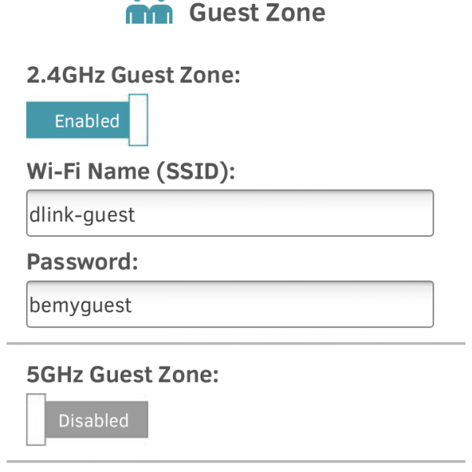The width and height of the screenshot is (472, 472).
Task: Click empty space right of dlink-guest in SSID field
Action: pos(299,214)
